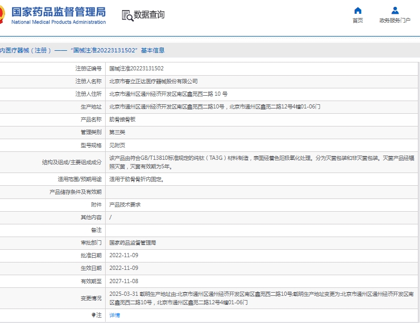Click the 管理类别 row label

91,132
